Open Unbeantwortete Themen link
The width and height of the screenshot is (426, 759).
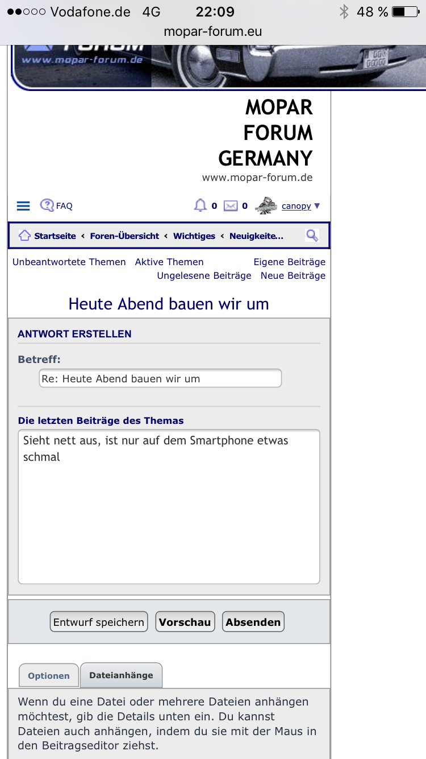(69, 262)
